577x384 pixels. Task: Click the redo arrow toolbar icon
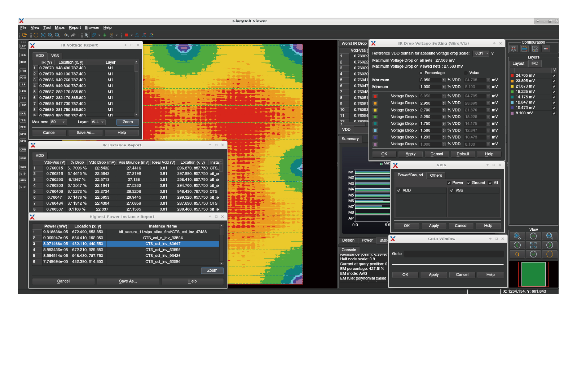tap(73, 35)
